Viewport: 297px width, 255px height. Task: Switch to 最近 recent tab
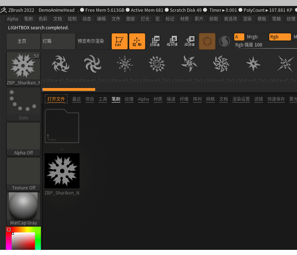click(x=76, y=99)
